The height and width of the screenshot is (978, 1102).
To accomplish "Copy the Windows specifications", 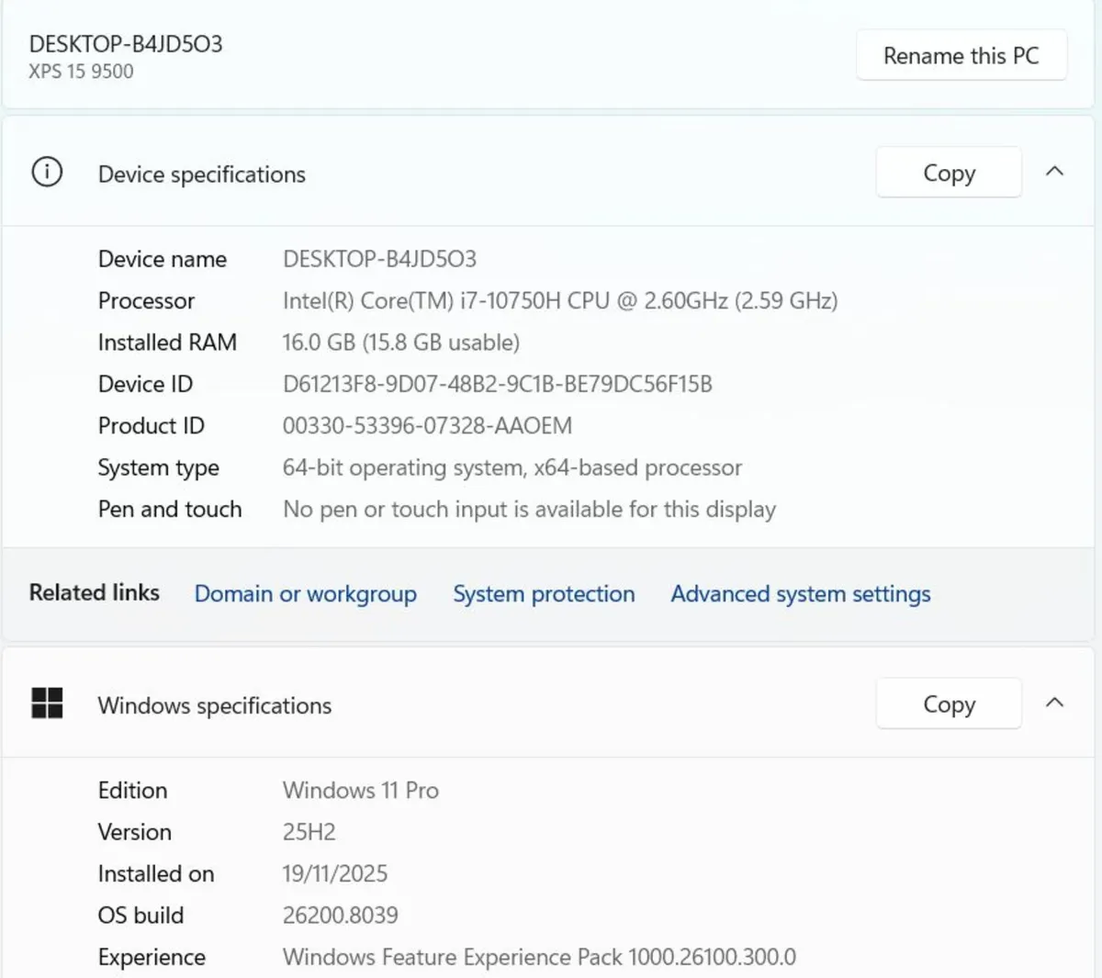I will tap(949, 703).
